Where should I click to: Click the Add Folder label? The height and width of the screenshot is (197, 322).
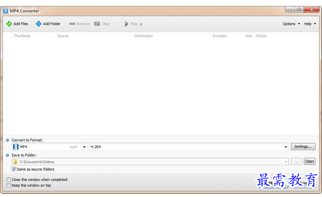click(x=52, y=24)
